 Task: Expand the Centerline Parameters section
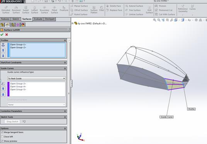[x=33, y=111]
